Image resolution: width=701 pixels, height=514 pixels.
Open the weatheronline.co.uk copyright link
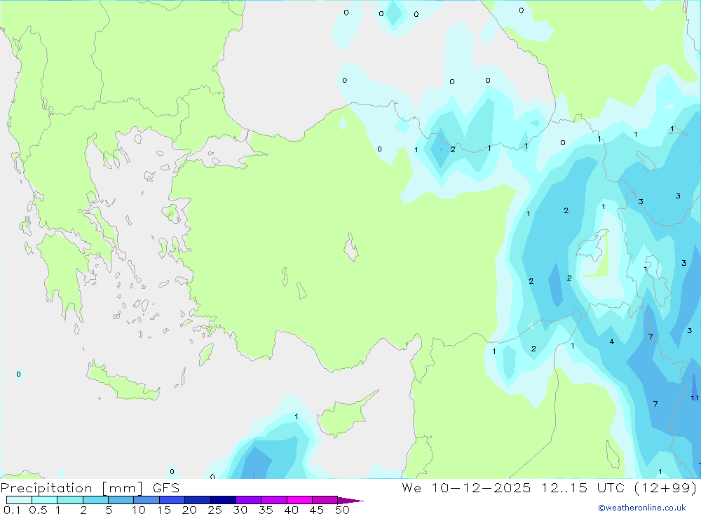coord(642,508)
